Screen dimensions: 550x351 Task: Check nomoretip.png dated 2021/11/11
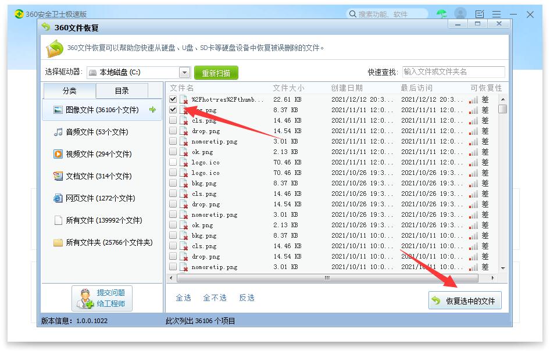pos(173,141)
